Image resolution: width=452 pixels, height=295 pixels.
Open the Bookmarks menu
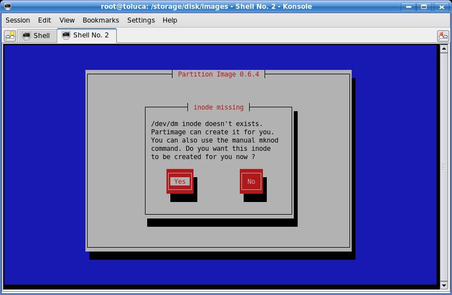coord(101,20)
